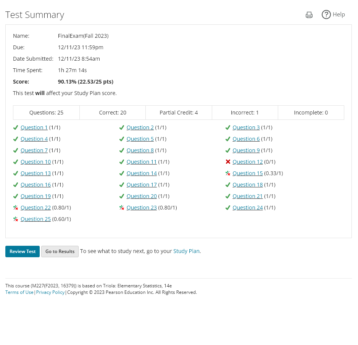Open the Privacy Policy link
This screenshot has width=358, height=345.
50,292
